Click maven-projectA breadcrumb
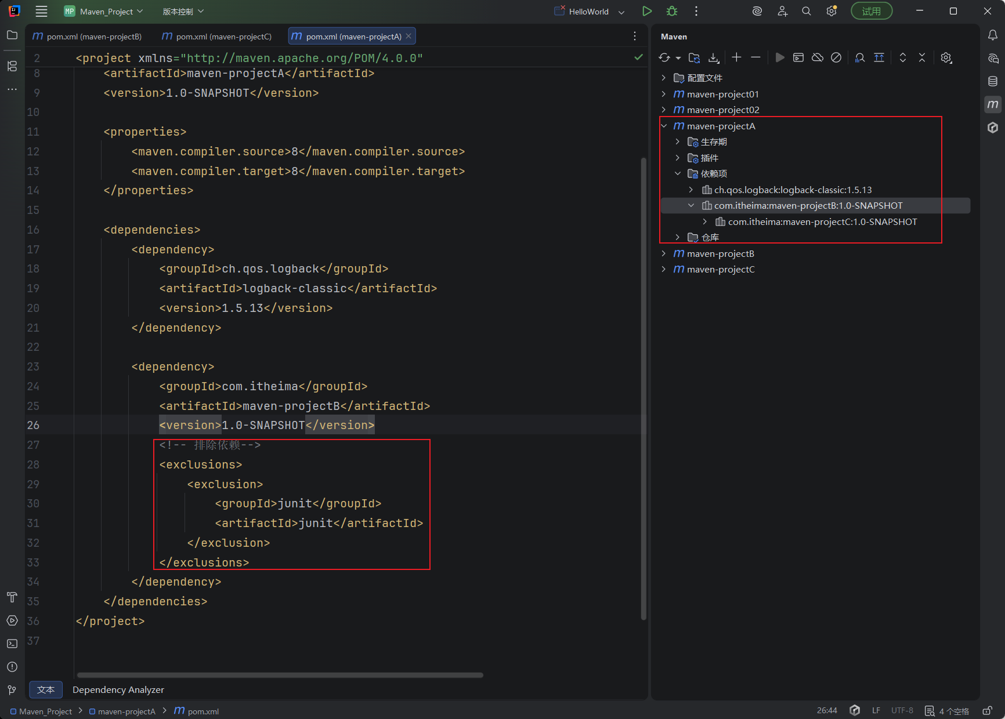The height and width of the screenshot is (719, 1005). pos(122,711)
